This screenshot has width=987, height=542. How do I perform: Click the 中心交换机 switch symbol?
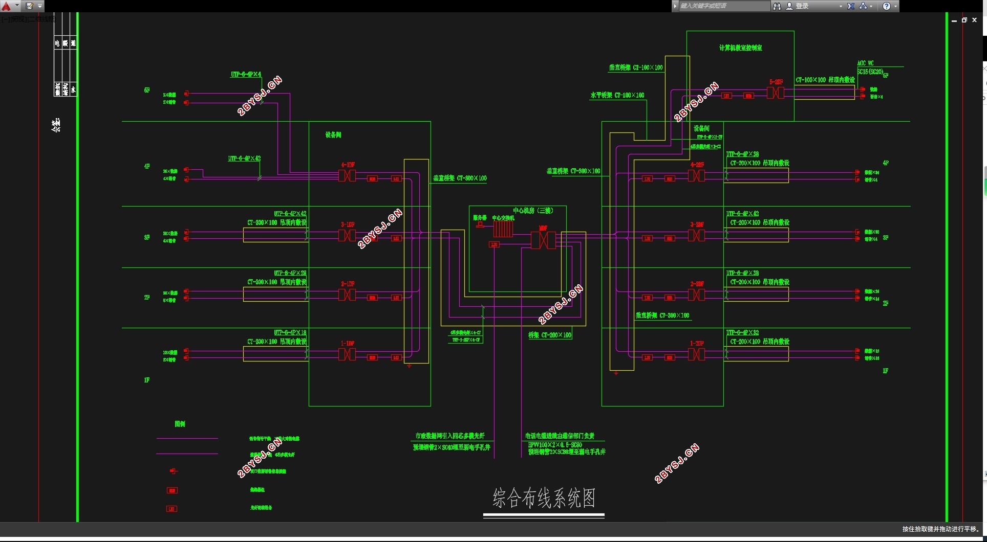click(x=503, y=229)
